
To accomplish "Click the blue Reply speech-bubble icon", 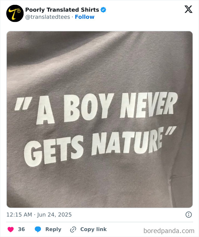I will (x=38, y=229).
